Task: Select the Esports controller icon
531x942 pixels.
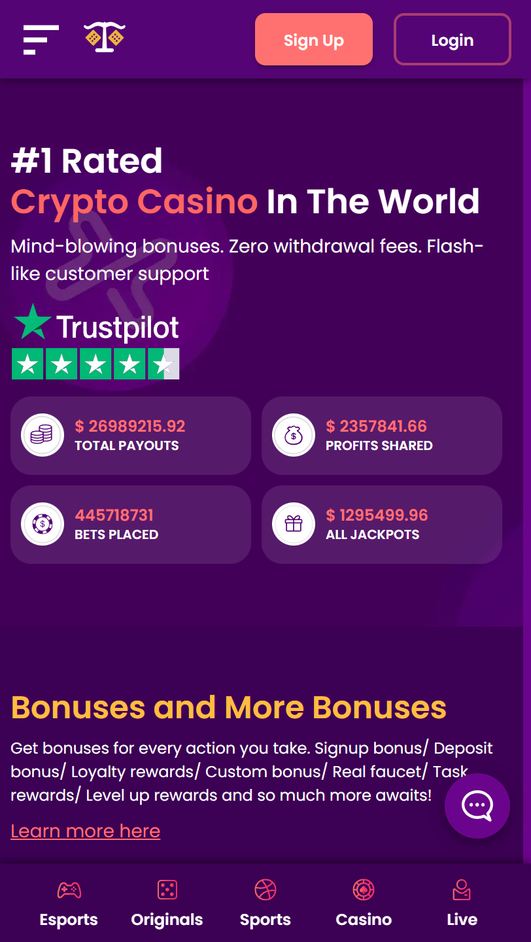Action: click(x=68, y=890)
